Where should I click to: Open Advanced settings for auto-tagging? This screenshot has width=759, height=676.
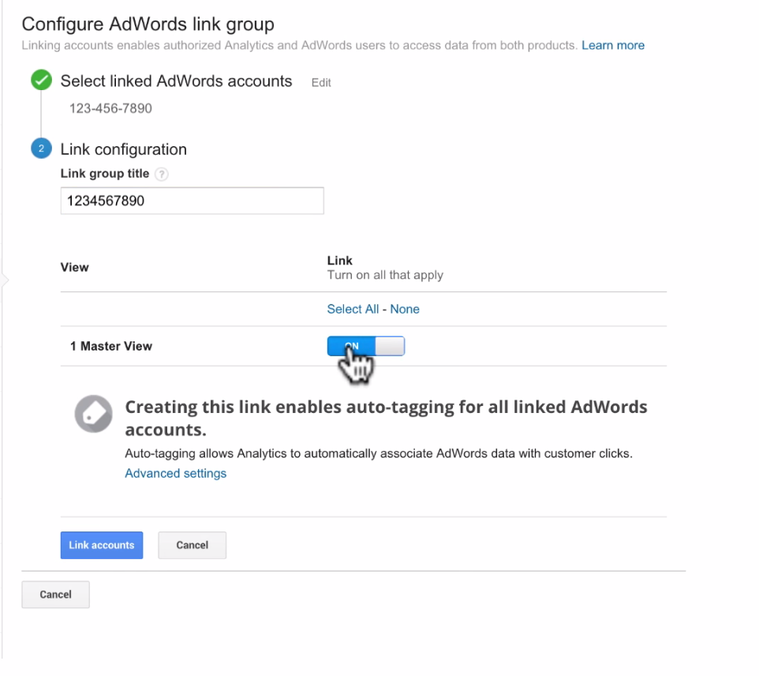(176, 473)
